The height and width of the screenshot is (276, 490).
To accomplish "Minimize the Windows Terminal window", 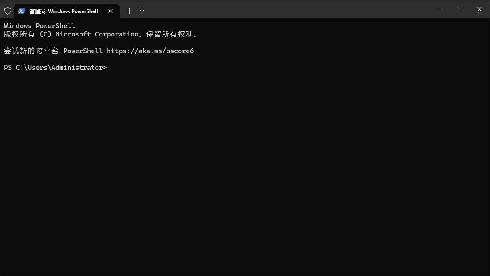I will click(x=439, y=9).
